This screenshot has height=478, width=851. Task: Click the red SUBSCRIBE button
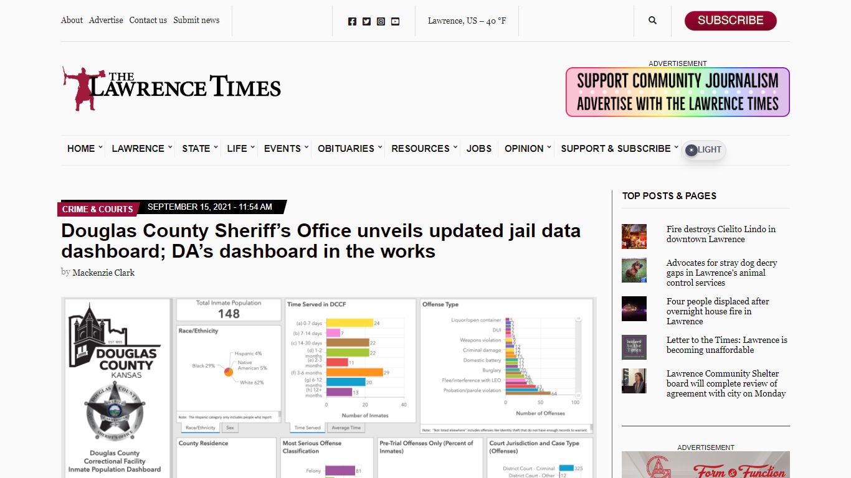pos(730,21)
